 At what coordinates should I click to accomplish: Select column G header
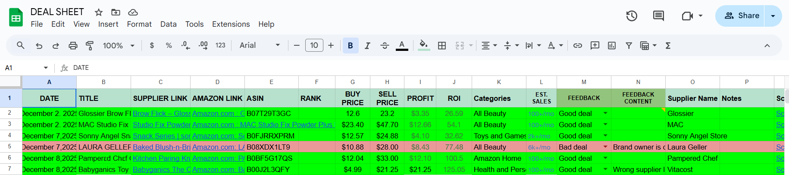(x=353, y=82)
